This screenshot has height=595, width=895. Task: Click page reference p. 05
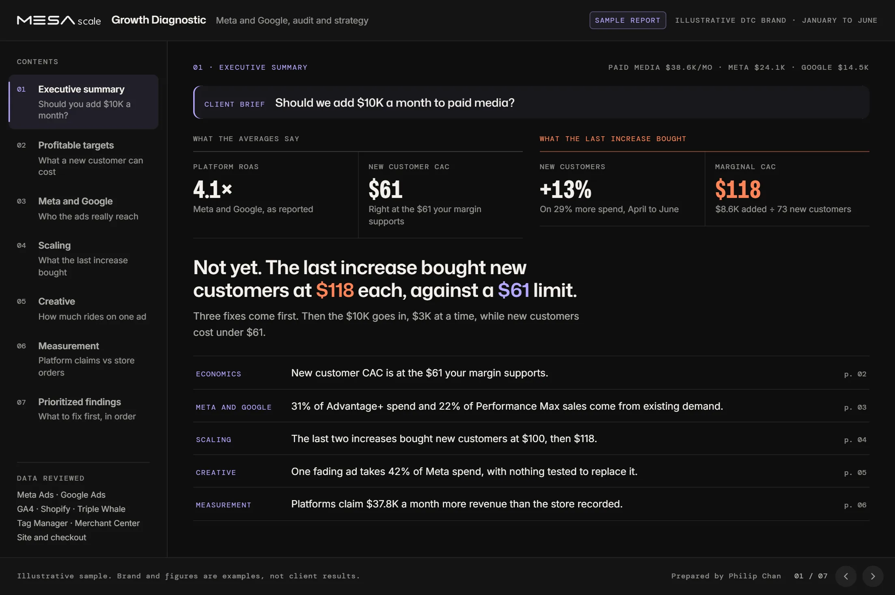855,473
